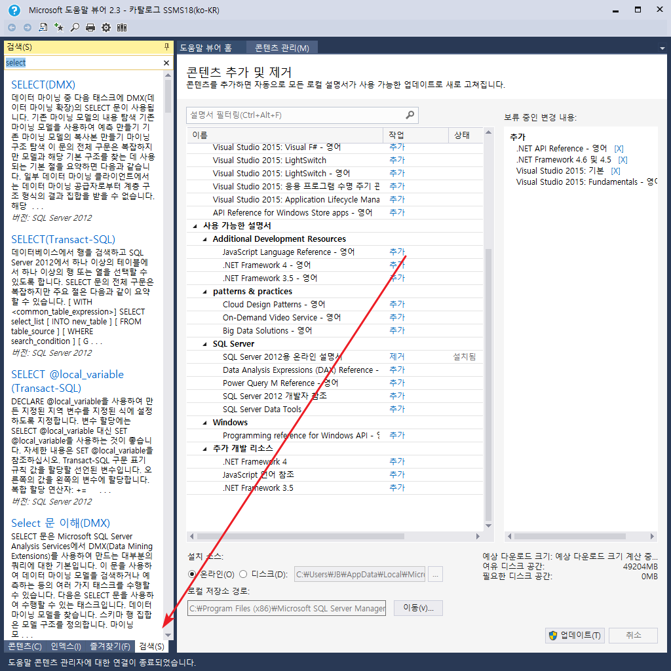Click the add to favorites star icon

pos(59,28)
